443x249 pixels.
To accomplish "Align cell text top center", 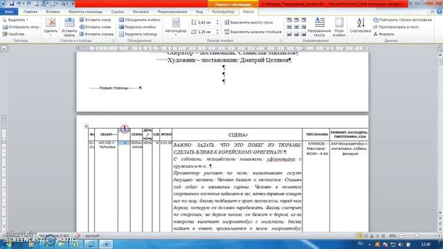I will click(296, 20).
